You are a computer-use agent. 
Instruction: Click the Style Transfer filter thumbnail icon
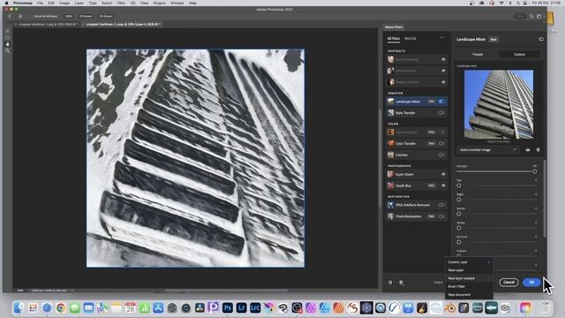pyautogui.click(x=390, y=113)
